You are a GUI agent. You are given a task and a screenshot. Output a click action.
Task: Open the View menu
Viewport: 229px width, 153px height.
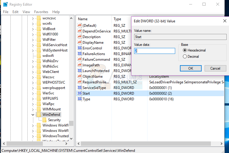(26, 12)
